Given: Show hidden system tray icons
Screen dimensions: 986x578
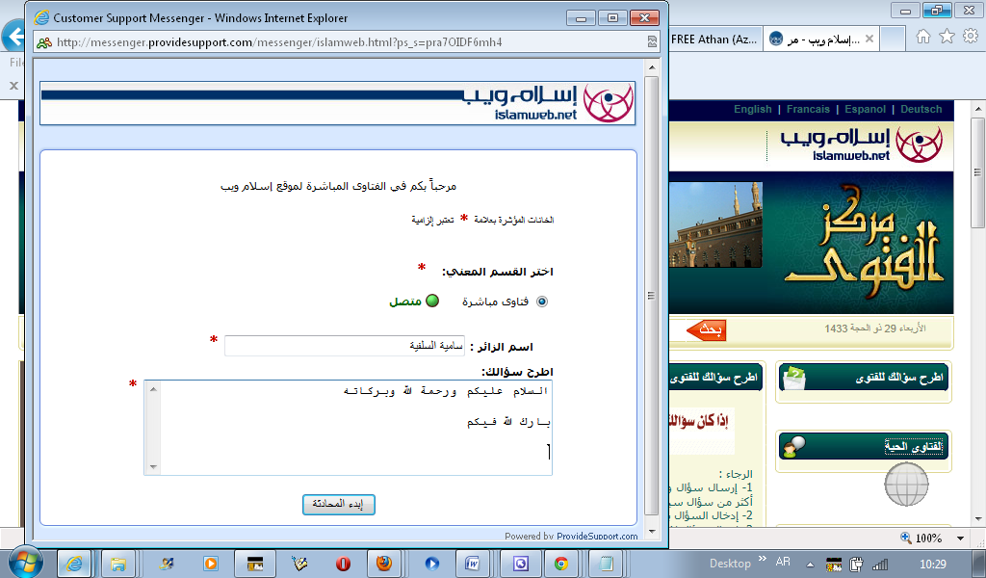Looking at the screenshot, I should (810, 565).
